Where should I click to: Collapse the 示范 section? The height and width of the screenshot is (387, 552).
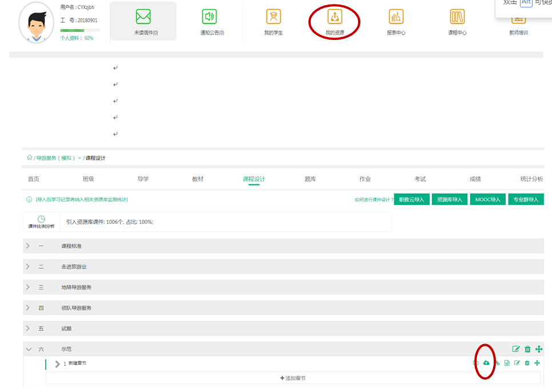click(27, 349)
